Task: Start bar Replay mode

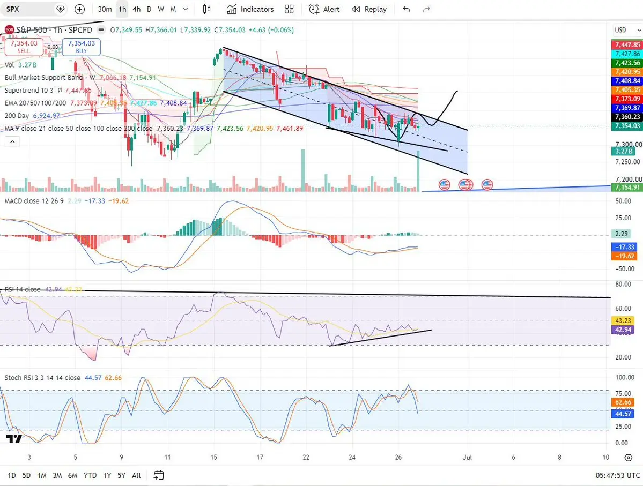Action: coord(369,9)
